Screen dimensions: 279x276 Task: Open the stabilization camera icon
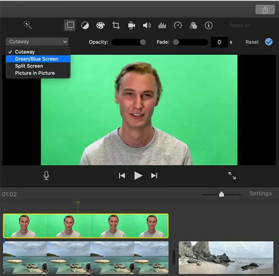tap(131, 25)
